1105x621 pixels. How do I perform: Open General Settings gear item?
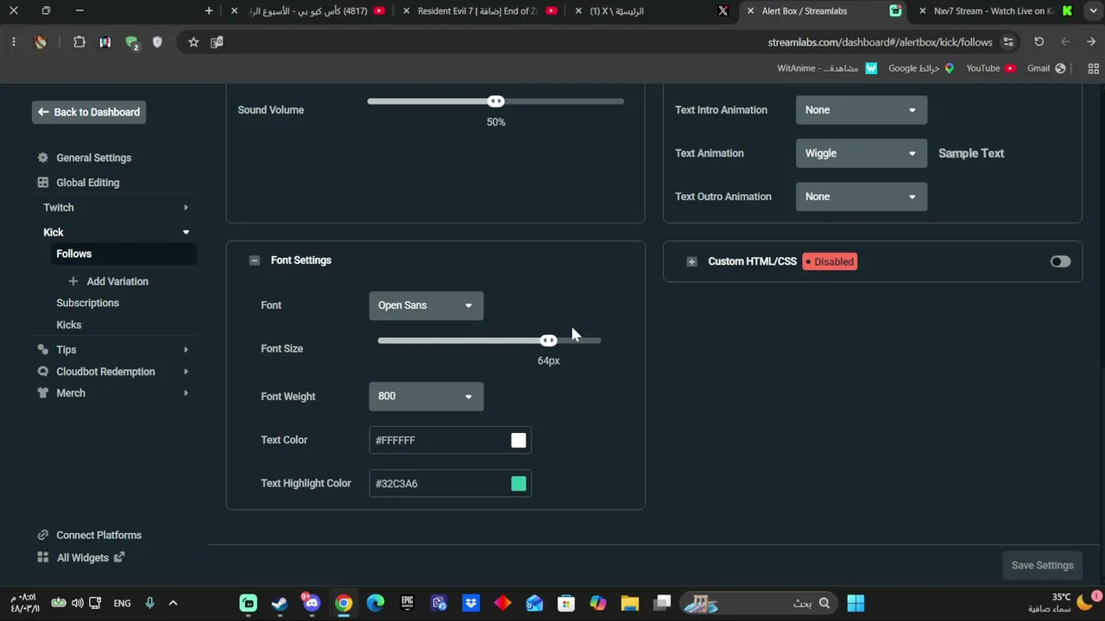[x=85, y=158]
